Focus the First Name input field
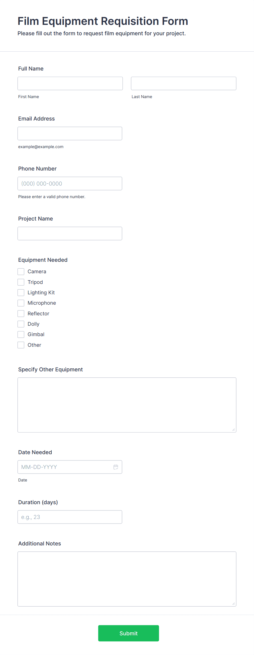This screenshot has height=655, width=254. [70, 83]
